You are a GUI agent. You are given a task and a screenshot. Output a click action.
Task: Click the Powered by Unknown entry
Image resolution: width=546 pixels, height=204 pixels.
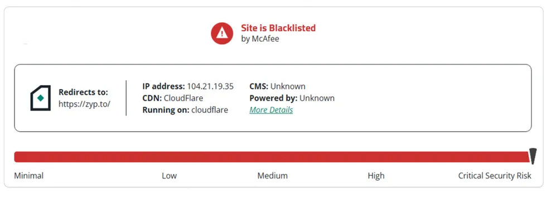pos(292,98)
